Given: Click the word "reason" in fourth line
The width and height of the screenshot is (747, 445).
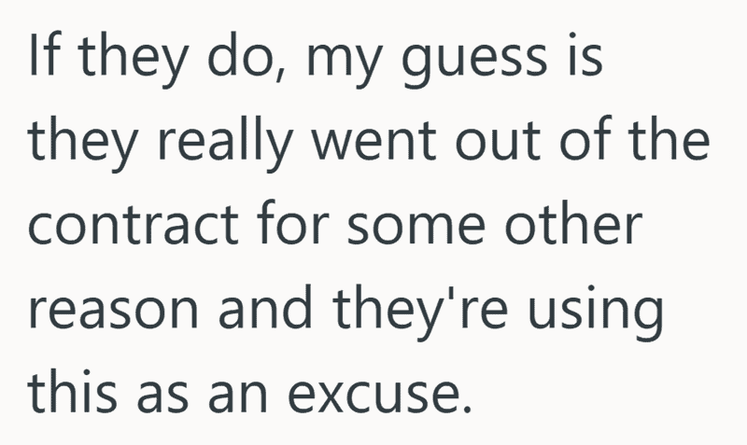Looking at the screenshot, I should coord(113,312).
